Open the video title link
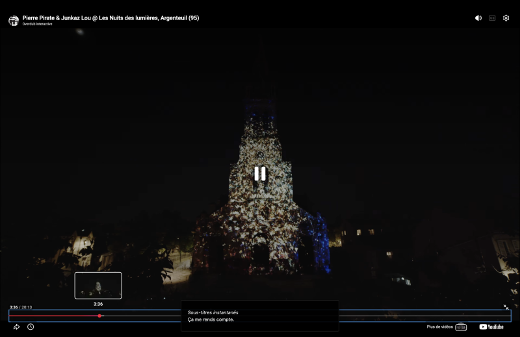The image size is (520, 337). tap(110, 18)
